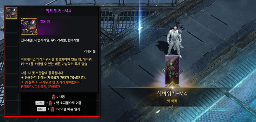The height and width of the screenshot is (122, 256).
Task: Click the 거래가능 trade status text
Action: [90, 51]
